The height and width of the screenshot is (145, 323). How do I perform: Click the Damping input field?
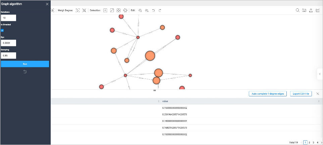[8, 56]
